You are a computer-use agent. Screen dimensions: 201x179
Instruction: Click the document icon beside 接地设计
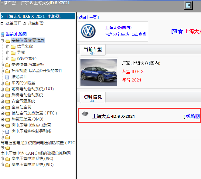click(7, 77)
